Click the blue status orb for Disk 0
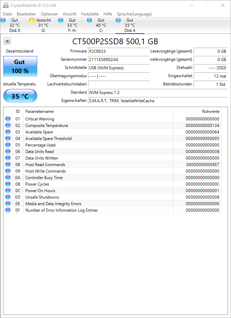 pos(3,20)
